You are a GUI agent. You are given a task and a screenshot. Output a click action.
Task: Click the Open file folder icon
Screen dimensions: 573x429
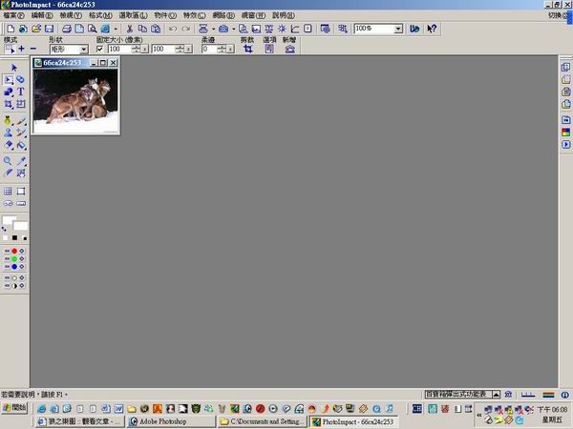tap(36, 29)
